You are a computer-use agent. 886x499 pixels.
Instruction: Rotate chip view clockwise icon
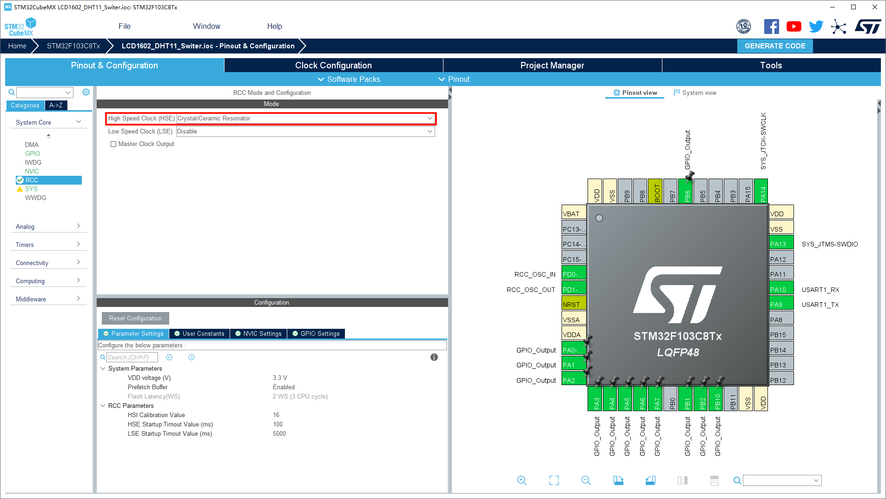point(618,480)
